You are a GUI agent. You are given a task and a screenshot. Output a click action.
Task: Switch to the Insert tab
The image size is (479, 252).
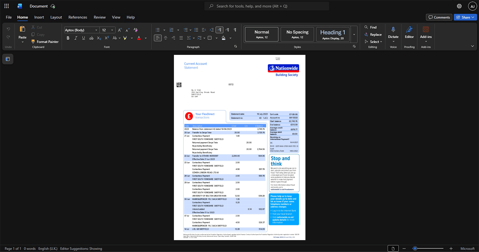point(39,17)
